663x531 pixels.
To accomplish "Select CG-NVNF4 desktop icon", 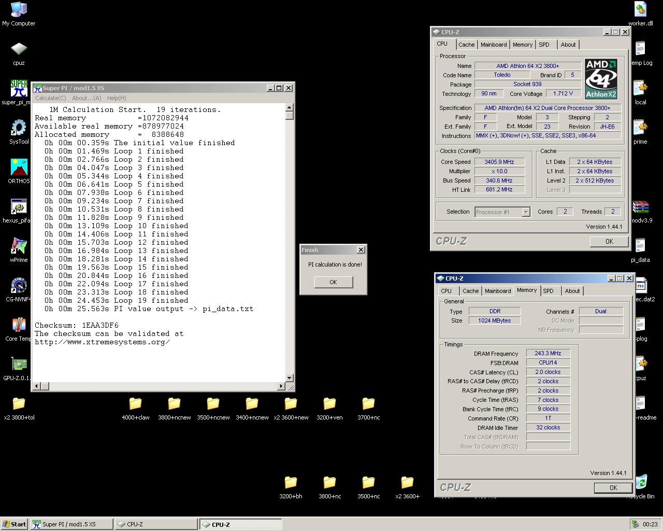I will click(x=19, y=289).
